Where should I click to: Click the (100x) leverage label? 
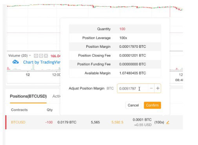click(159, 122)
